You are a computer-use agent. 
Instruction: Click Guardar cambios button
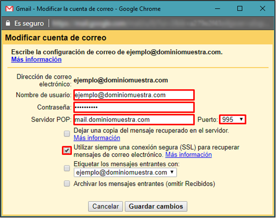156,206
